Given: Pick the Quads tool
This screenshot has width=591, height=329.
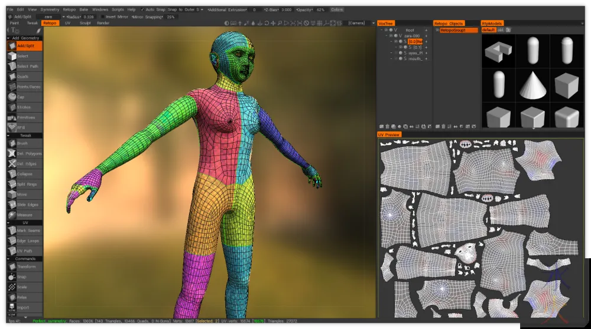Looking at the screenshot, I should (24, 76).
